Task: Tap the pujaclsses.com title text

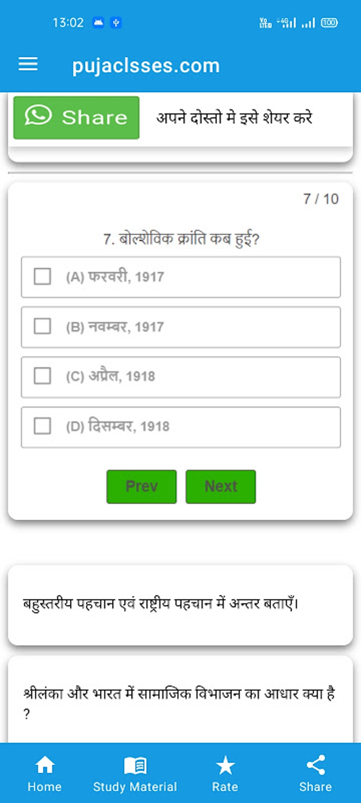Action: (x=146, y=66)
